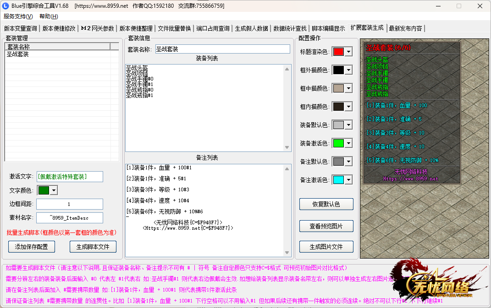Screen dimensions: 491x308
Task: Open the 文字颜色 dropdown arrow
Action: pyautogui.click(x=54, y=190)
